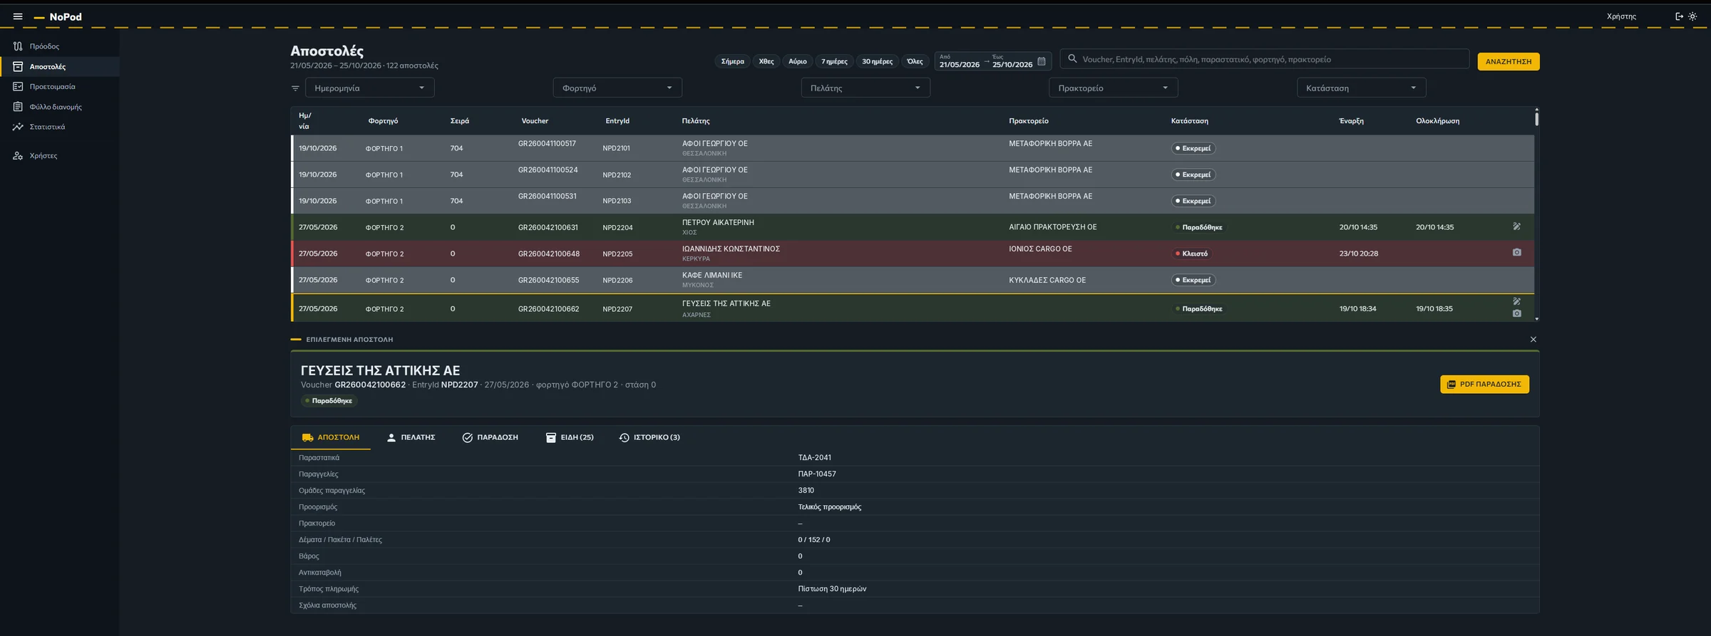Open Χρήστες in the sidebar
The width and height of the screenshot is (1711, 636).
click(x=60, y=156)
